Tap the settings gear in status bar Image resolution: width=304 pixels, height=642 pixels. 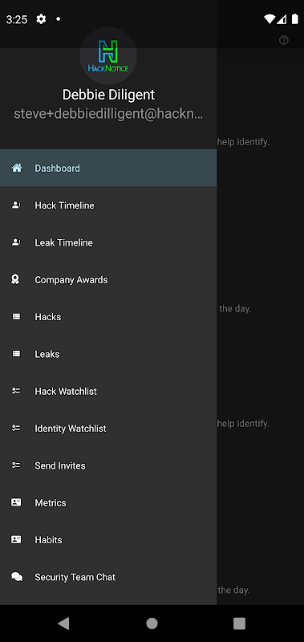(42, 18)
